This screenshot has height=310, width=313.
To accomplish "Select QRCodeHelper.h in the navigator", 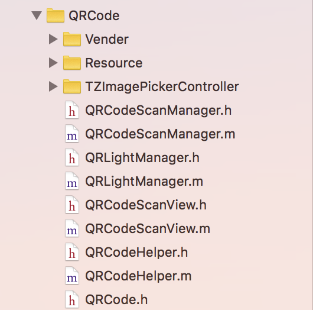I will pos(136,253).
